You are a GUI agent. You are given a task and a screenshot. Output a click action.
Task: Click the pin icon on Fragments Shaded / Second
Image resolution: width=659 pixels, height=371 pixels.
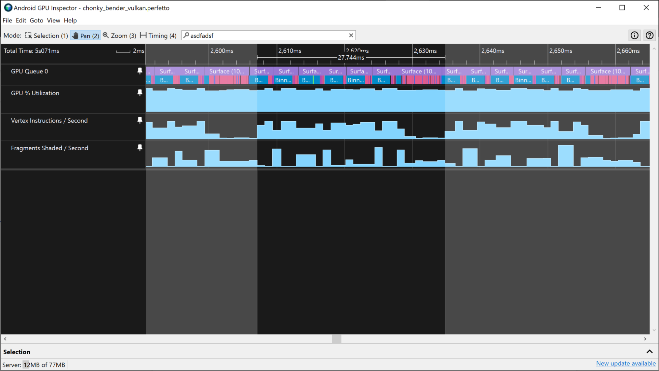pyautogui.click(x=140, y=148)
